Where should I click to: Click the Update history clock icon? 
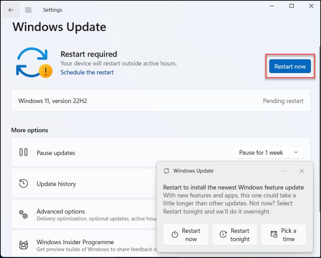click(23, 183)
